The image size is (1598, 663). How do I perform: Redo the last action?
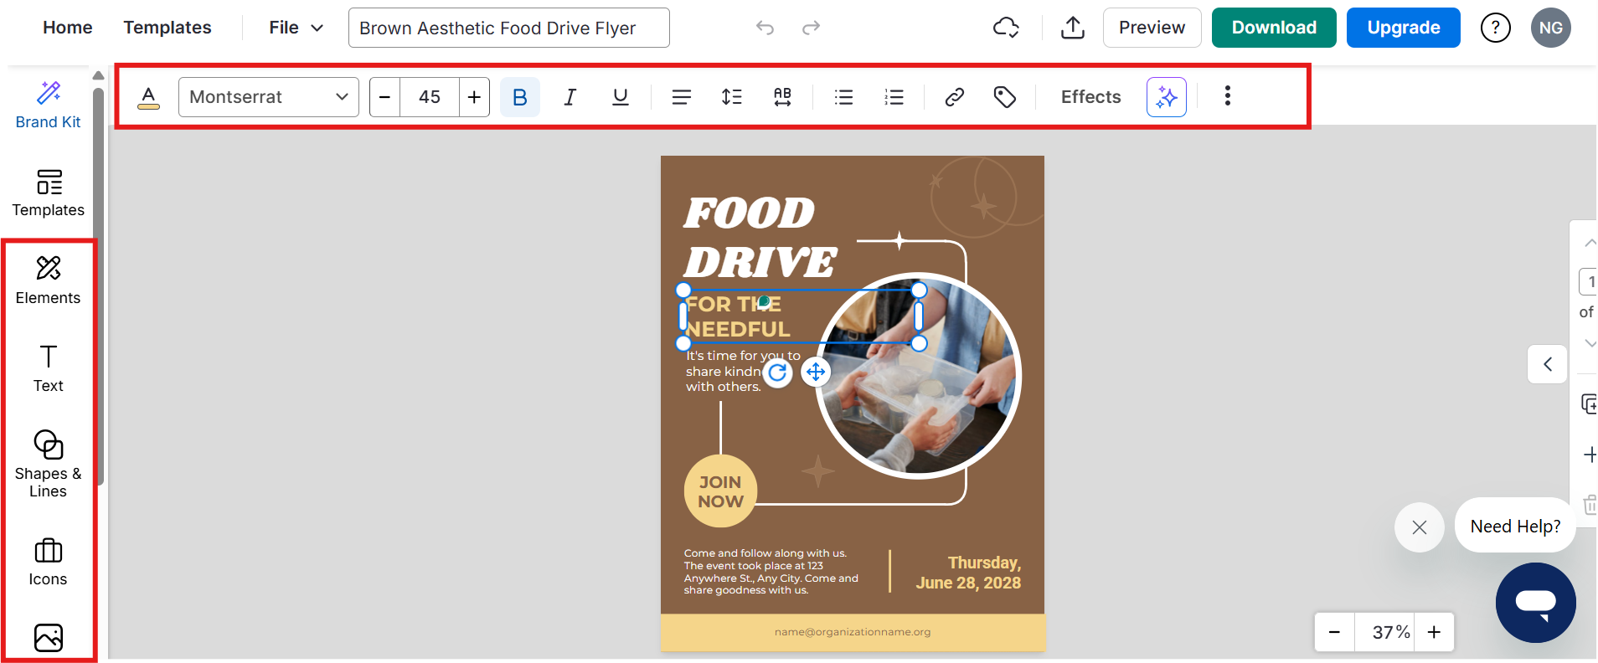[x=811, y=28]
